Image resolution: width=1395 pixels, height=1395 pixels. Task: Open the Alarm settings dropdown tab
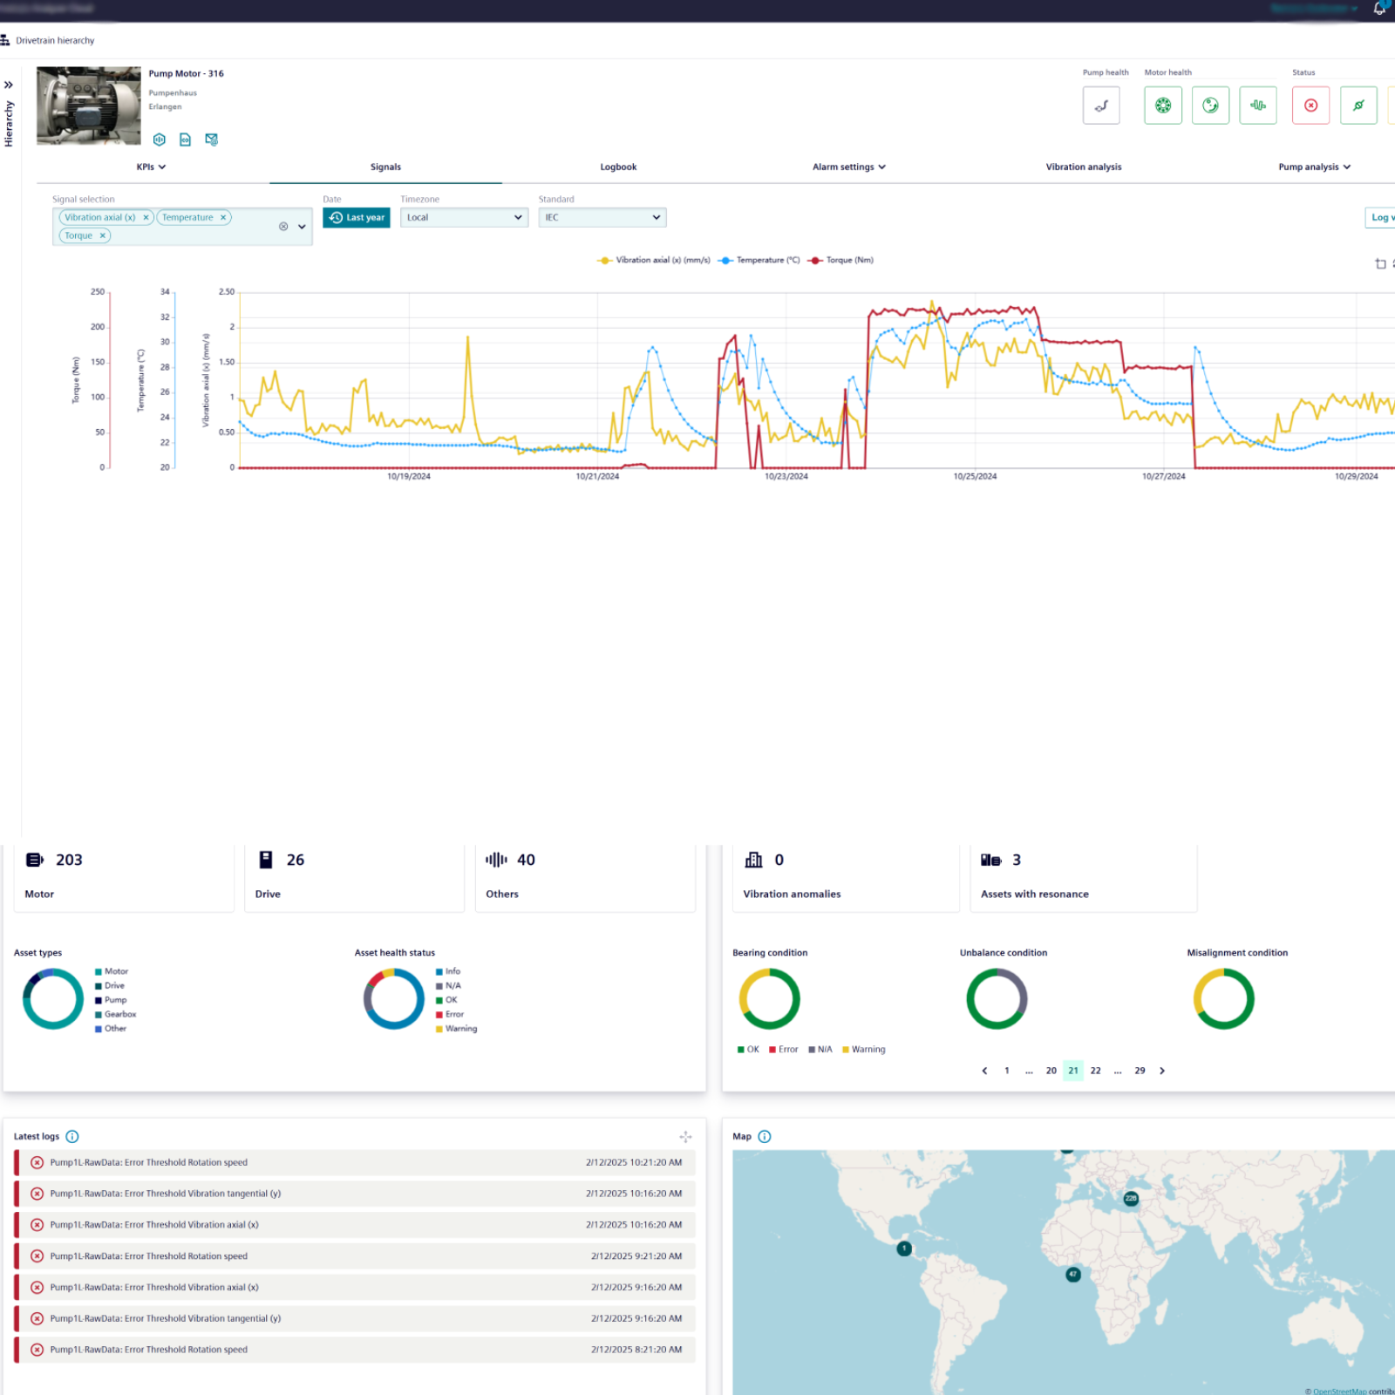849,167
